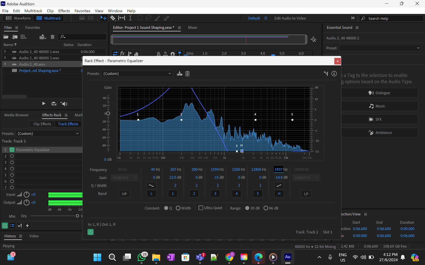Viewport: 425px width, 265px height.
Task: Switch to Waveform view
Action: [18, 18]
